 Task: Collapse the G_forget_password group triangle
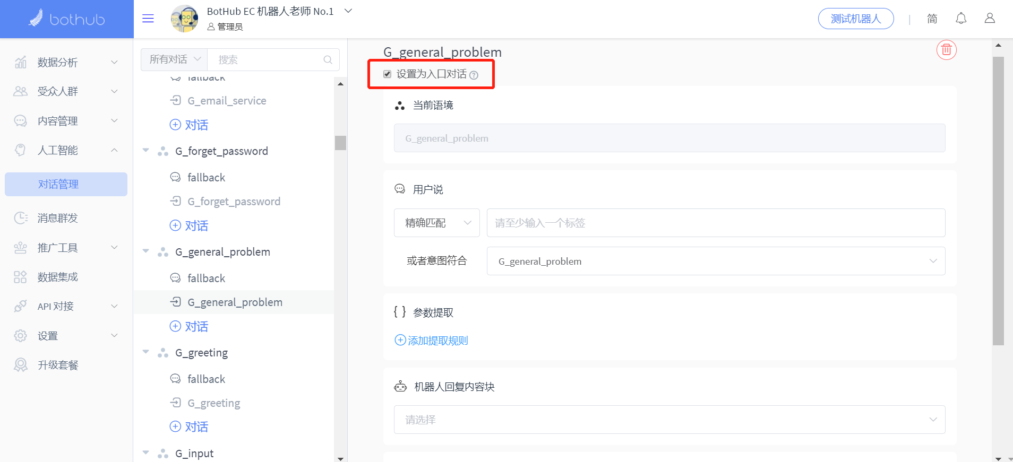(146, 151)
